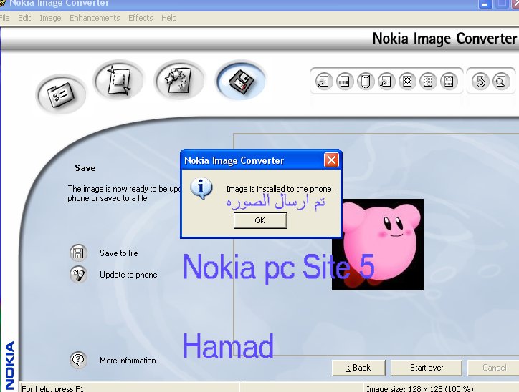The width and height of the screenshot is (519, 392).
Task: Click "For help, press F1" status text
Action: 52,388
